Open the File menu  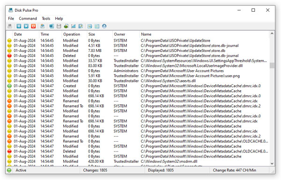coord(11,18)
